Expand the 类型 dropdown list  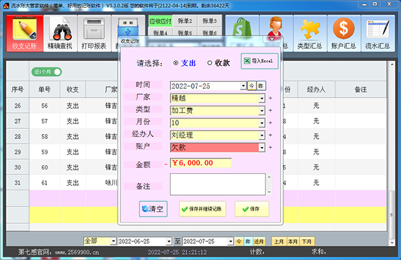pyautogui.click(x=261, y=110)
